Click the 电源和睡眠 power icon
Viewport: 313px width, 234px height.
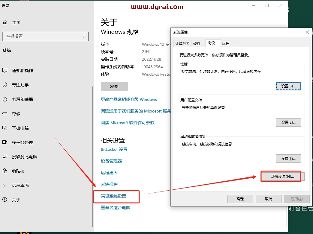[5, 99]
